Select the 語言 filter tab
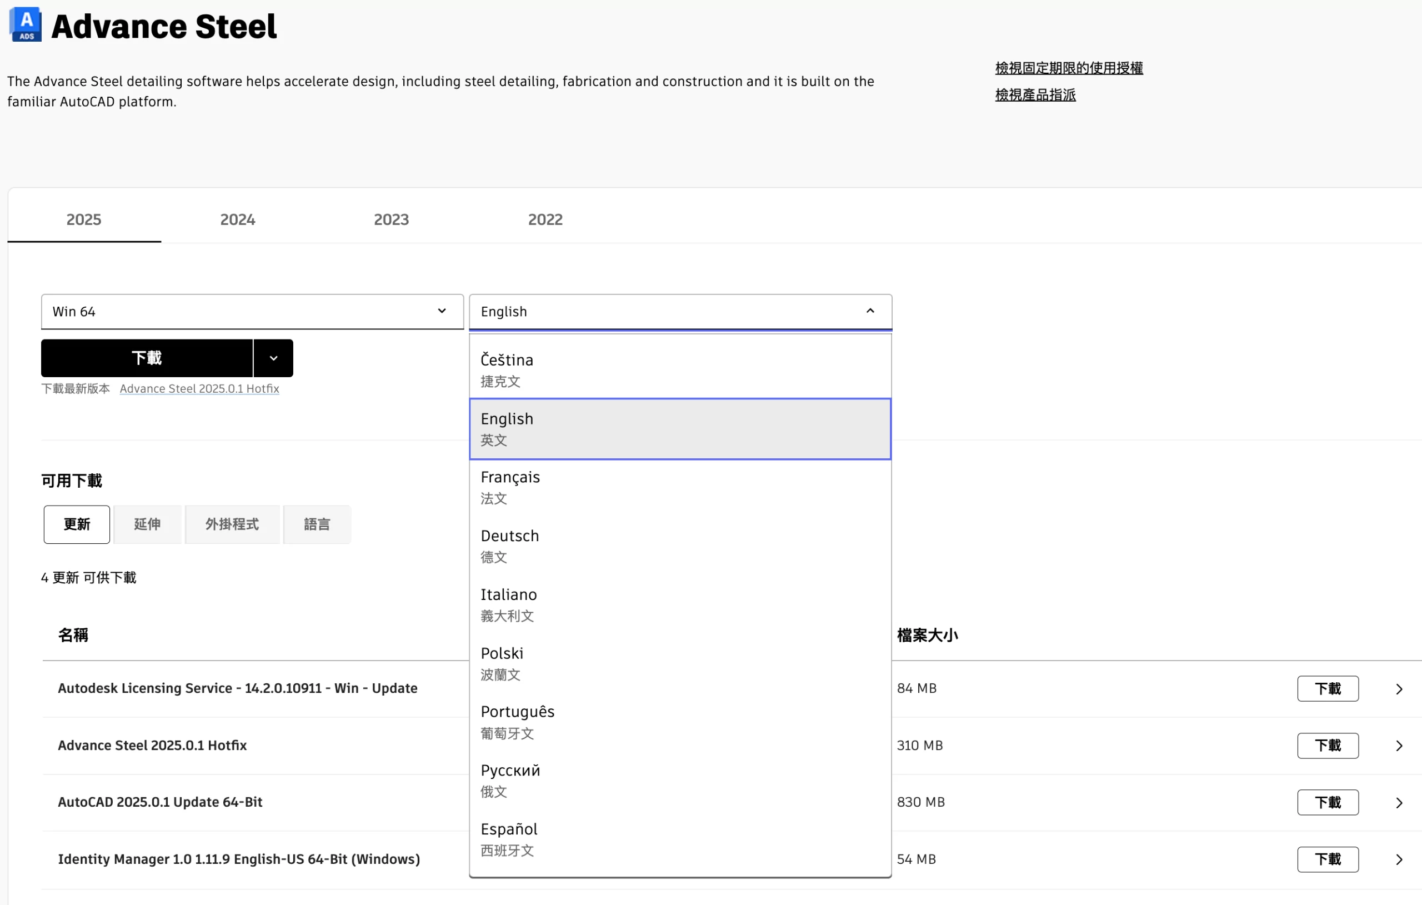The width and height of the screenshot is (1422, 905). [317, 524]
